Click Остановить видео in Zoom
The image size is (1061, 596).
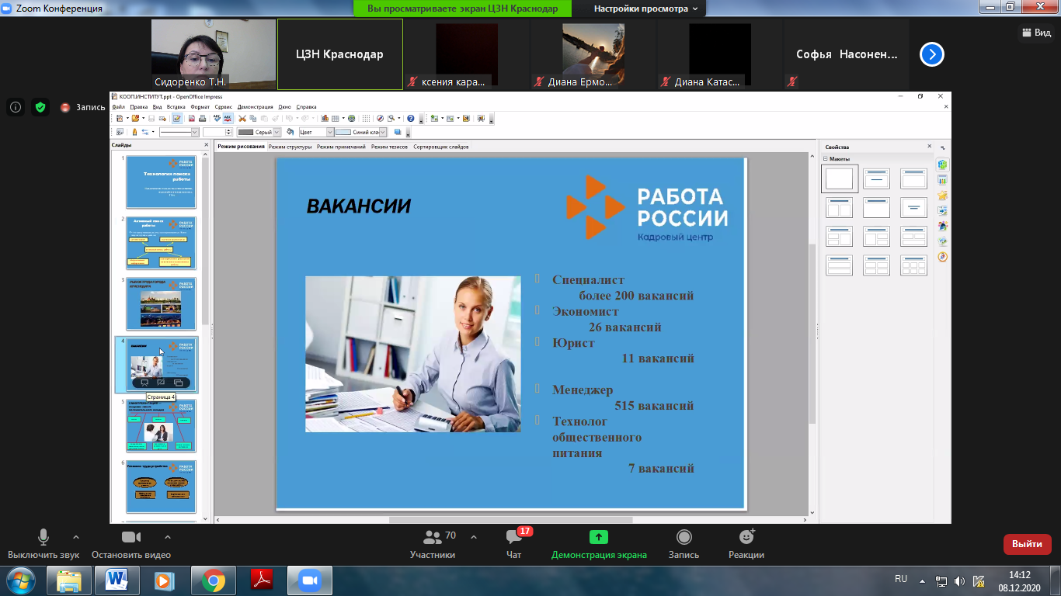pyautogui.click(x=131, y=544)
